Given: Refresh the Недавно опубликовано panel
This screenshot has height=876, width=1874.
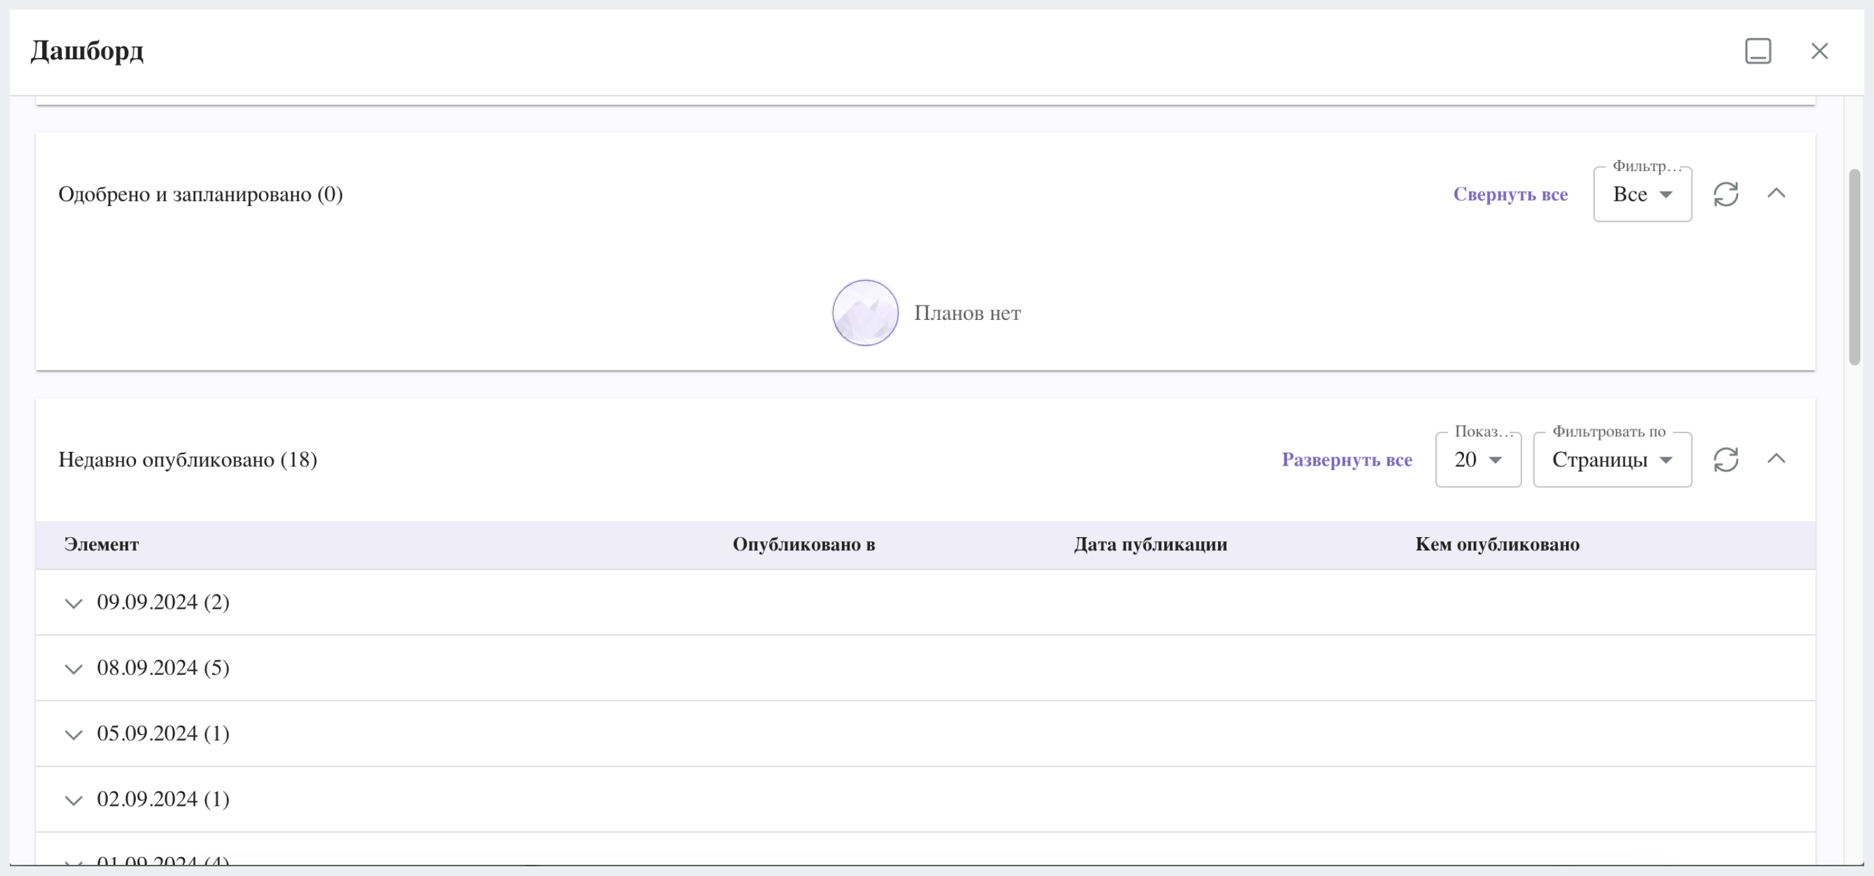Looking at the screenshot, I should [x=1726, y=459].
